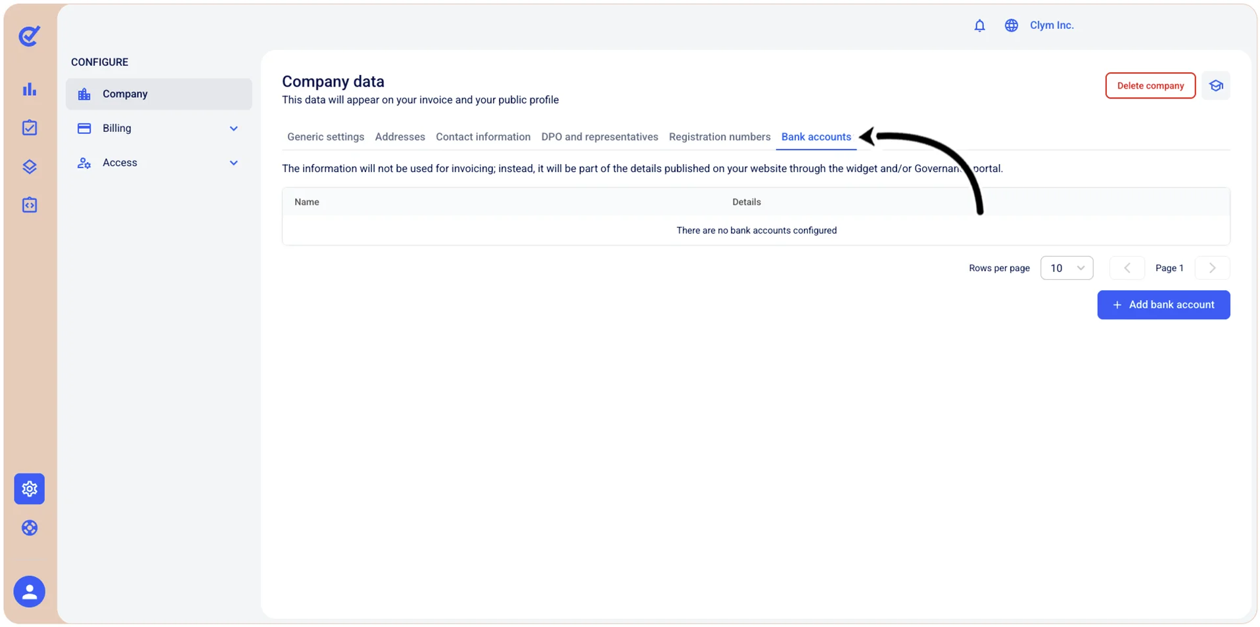Click the Company data heading
This screenshot has height=627, width=1260.
click(x=333, y=81)
